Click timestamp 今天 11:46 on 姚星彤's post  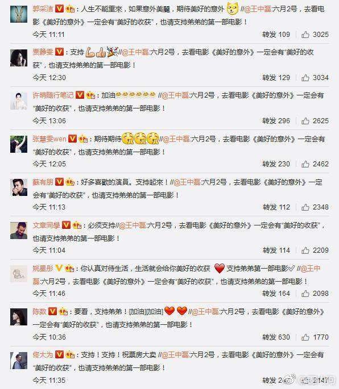coord(49,294)
